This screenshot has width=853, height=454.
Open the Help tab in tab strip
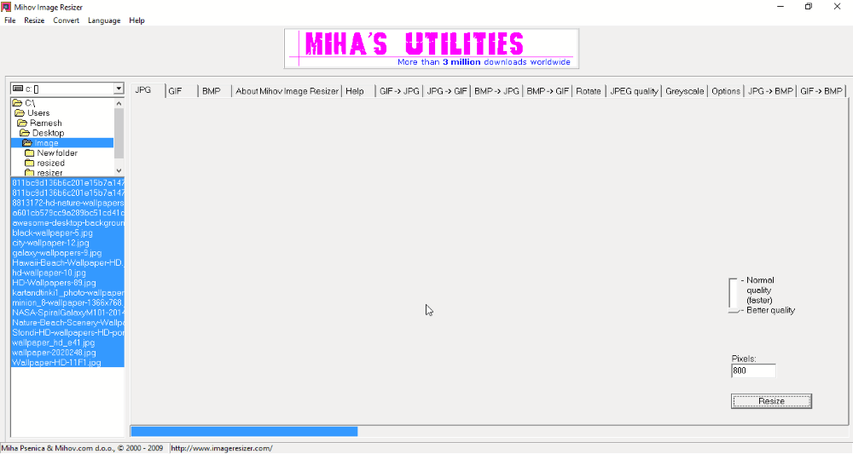[358, 91]
